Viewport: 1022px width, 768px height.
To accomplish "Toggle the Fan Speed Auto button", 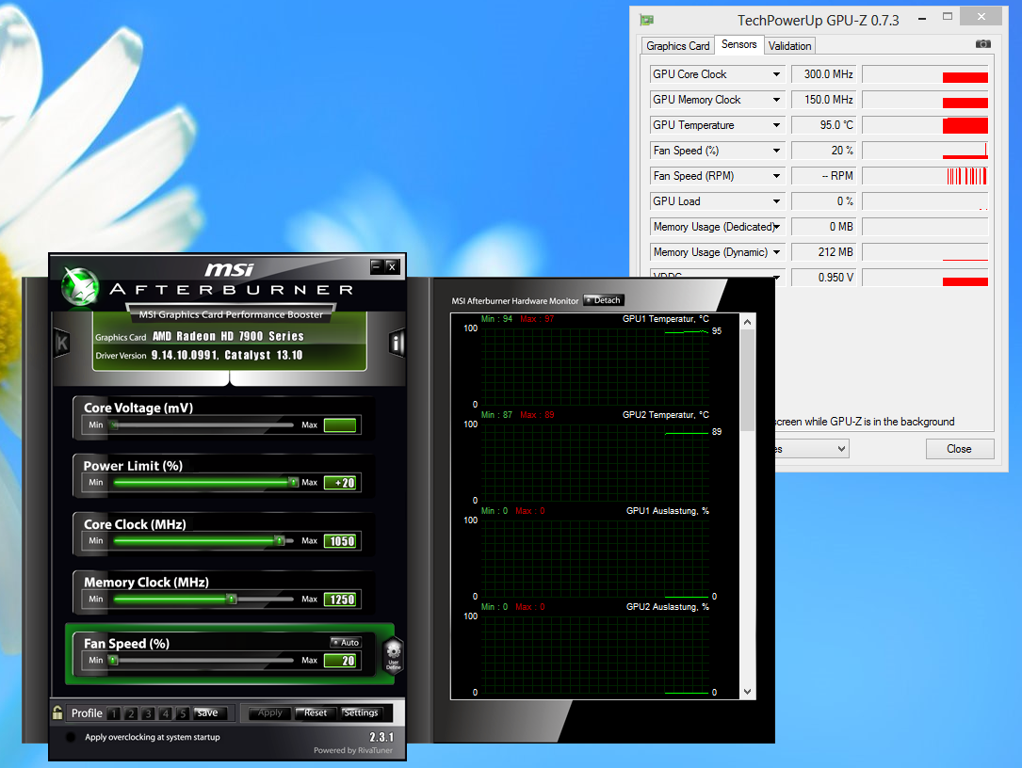I will pos(346,642).
